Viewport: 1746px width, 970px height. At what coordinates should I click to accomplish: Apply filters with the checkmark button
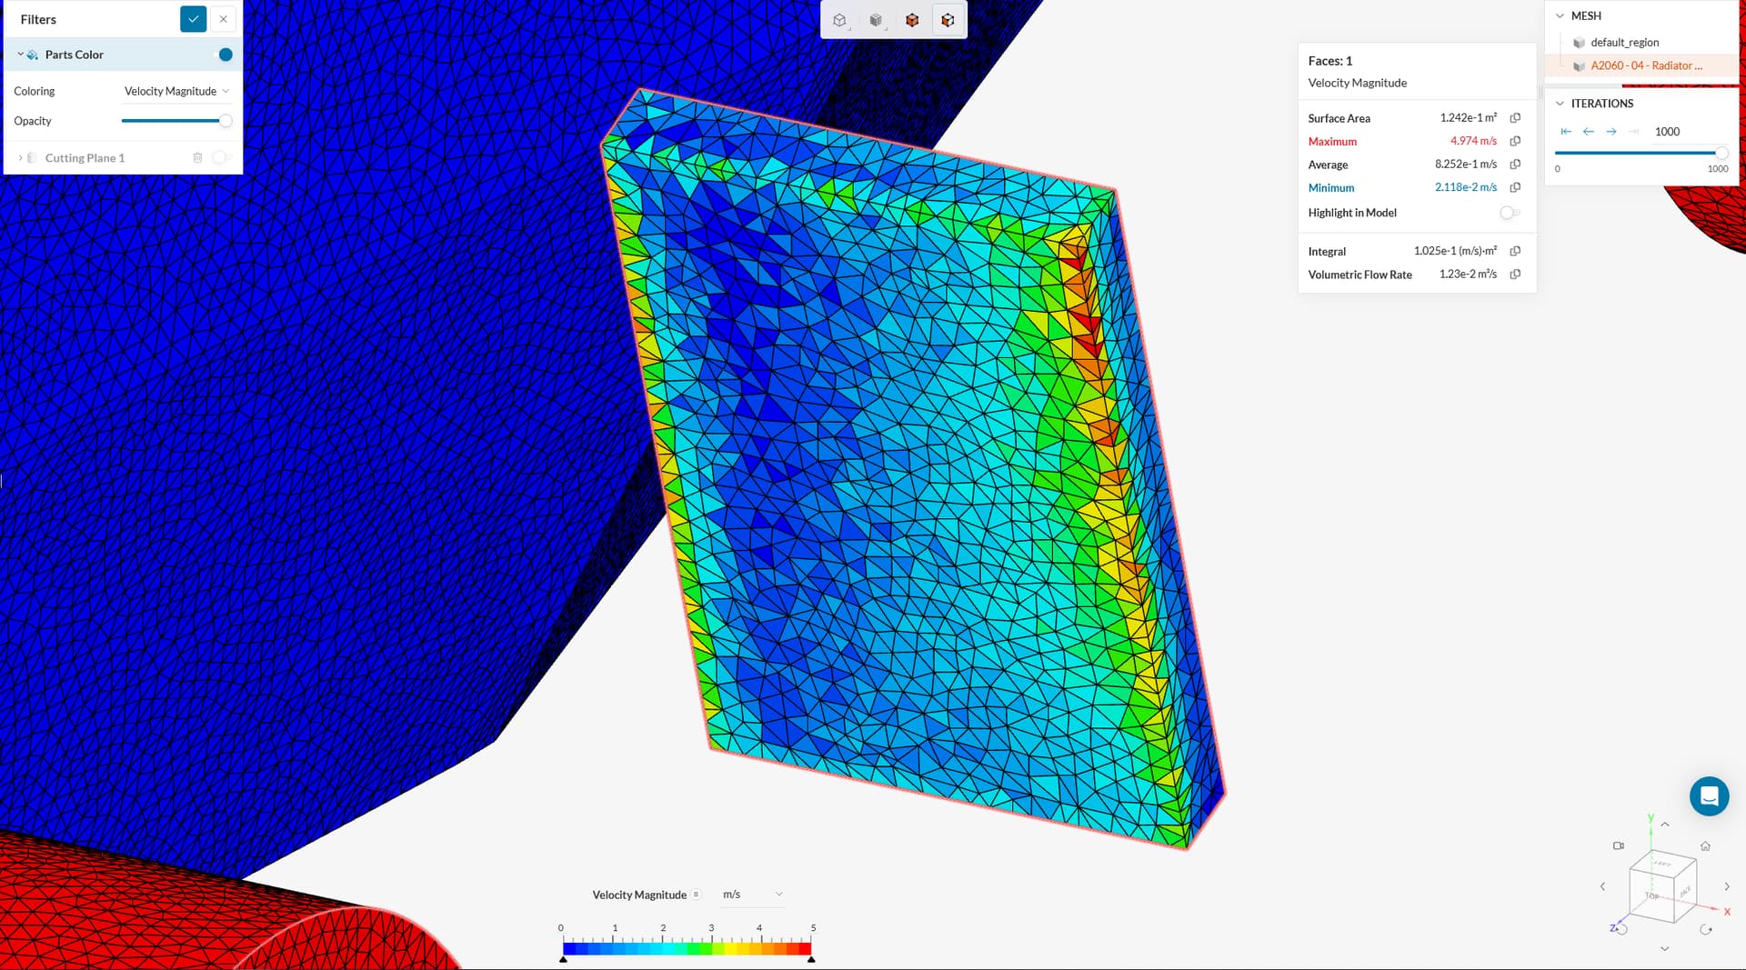pyautogui.click(x=193, y=18)
